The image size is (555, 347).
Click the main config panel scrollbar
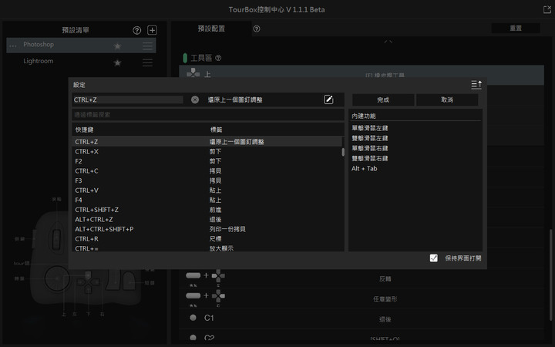click(550, 275)
